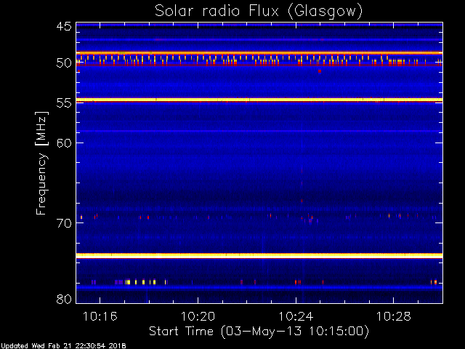Select the 80 frequency tick label
Viewport: 465px width, 349px height.
63,299
